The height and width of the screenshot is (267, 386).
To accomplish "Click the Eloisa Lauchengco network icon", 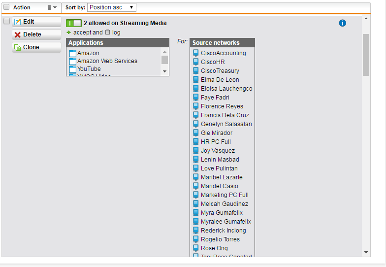I will [196, 89].
